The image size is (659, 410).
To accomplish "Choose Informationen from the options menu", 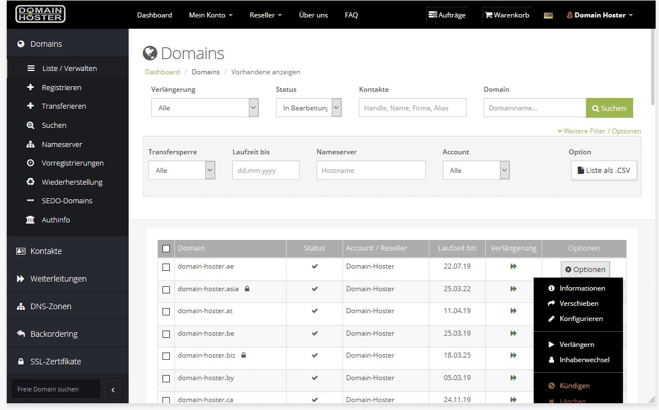I will click(578, 288).
